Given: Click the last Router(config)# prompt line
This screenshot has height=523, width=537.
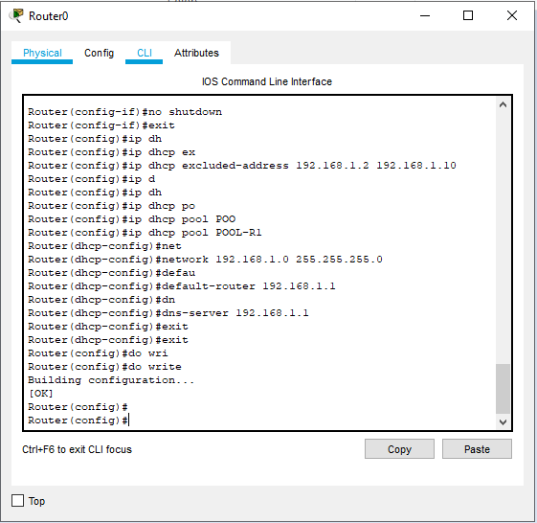Looking at the screenshot, I should point(78,421).
